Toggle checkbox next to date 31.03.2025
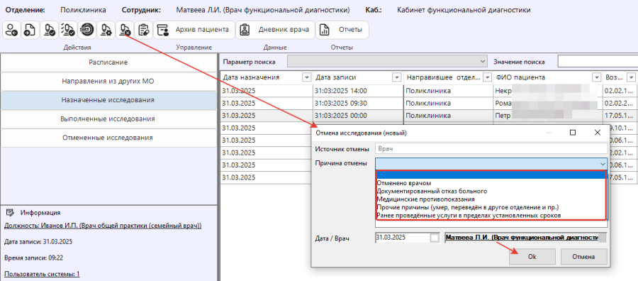Viewport: 638px width, 281px height. [435, 238]
